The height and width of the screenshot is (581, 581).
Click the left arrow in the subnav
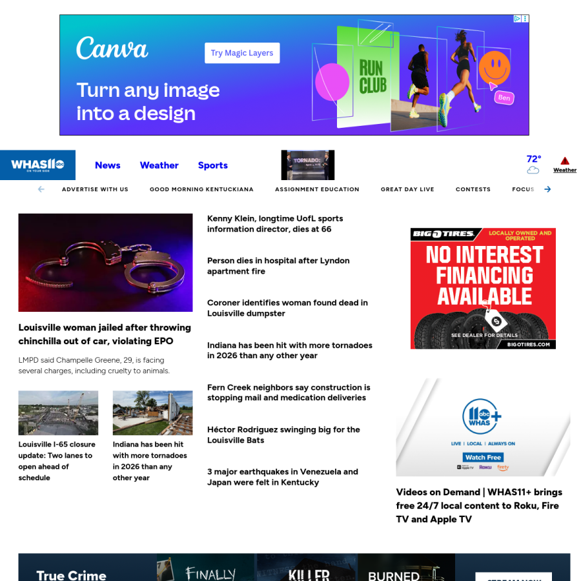pyautogui.click(x=41, y=189)
